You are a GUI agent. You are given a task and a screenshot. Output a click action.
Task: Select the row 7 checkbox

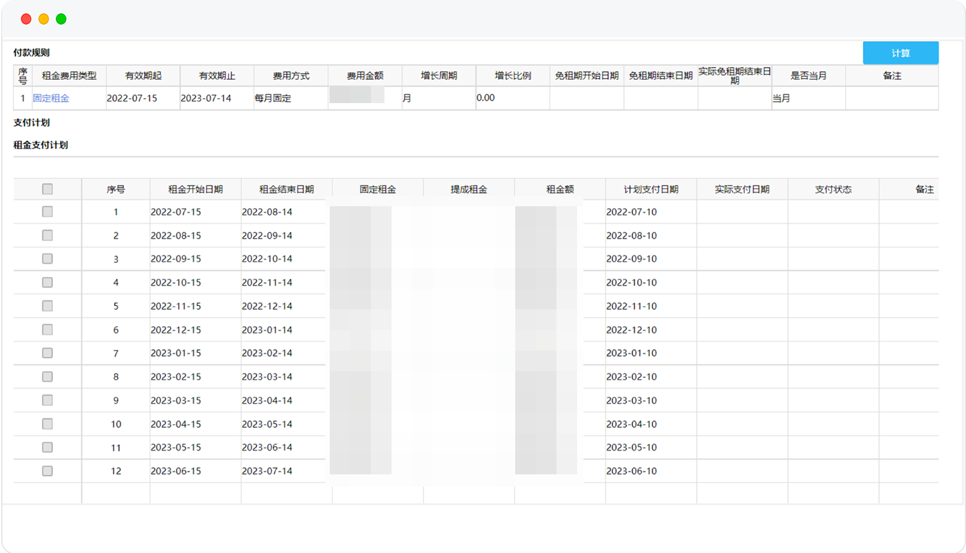47,353
